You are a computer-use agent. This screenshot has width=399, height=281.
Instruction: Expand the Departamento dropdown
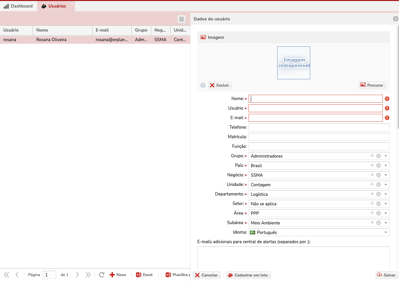coord(385,194)
